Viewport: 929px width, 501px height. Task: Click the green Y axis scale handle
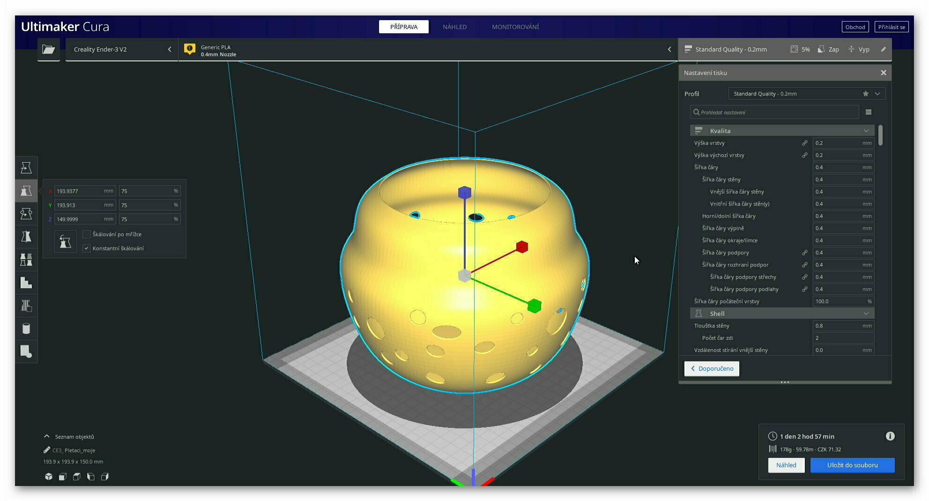pos(534,306)
